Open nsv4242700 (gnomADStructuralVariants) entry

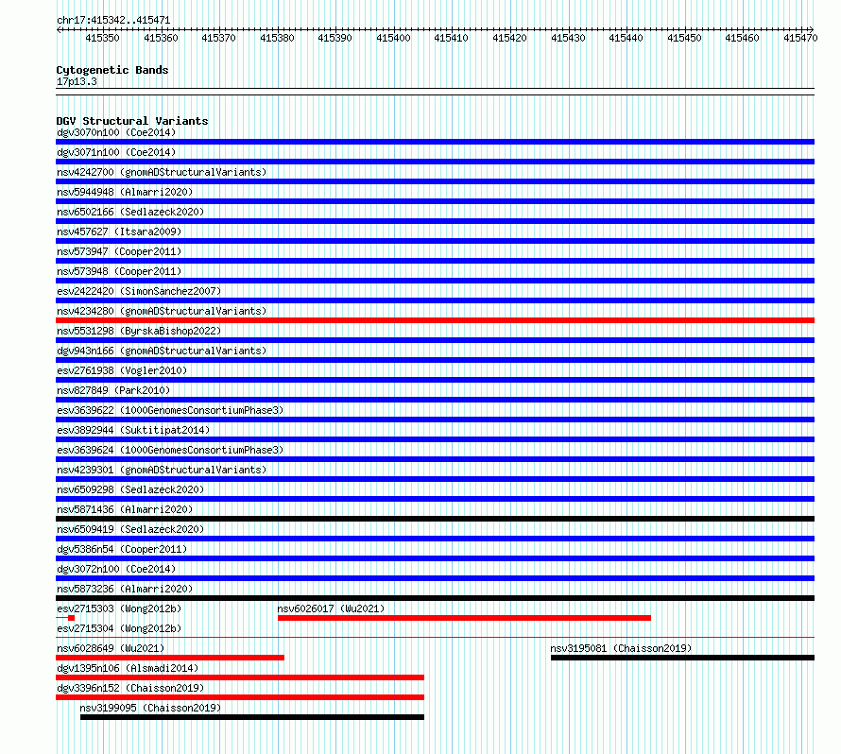click(162, 172)
